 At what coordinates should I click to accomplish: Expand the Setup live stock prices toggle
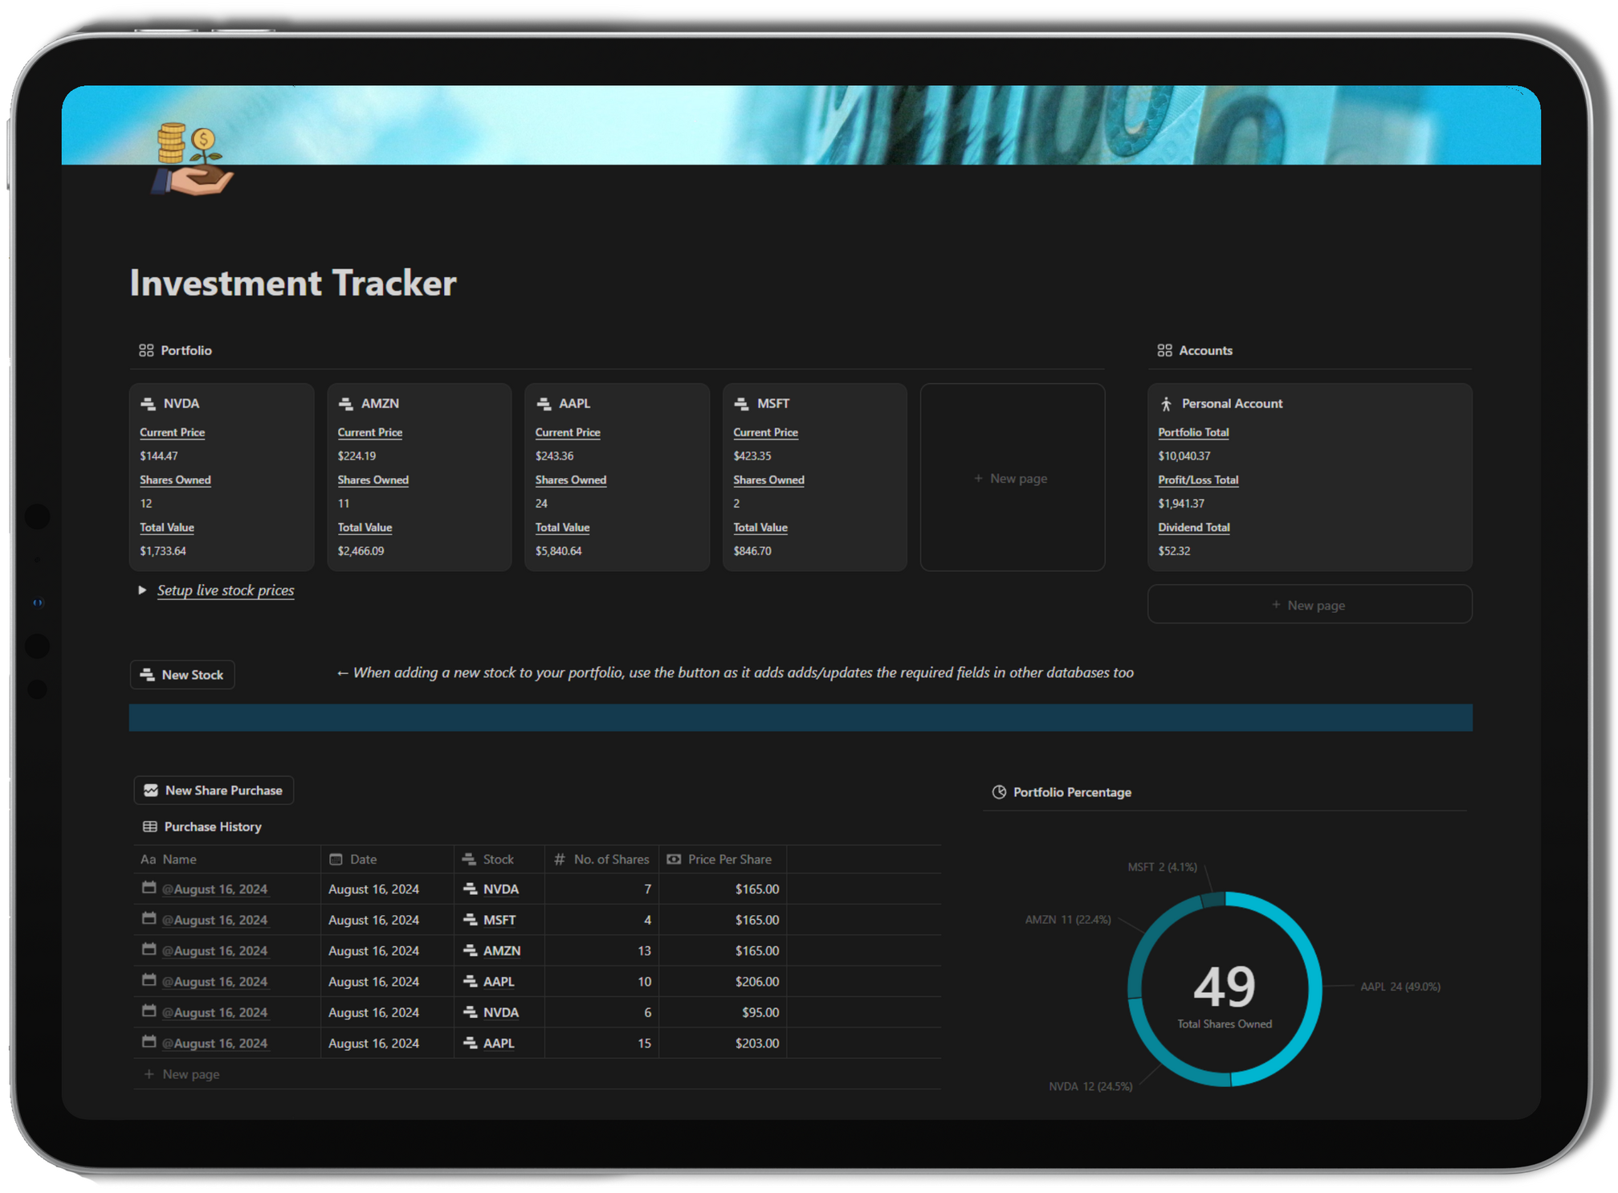coord(142,590)
